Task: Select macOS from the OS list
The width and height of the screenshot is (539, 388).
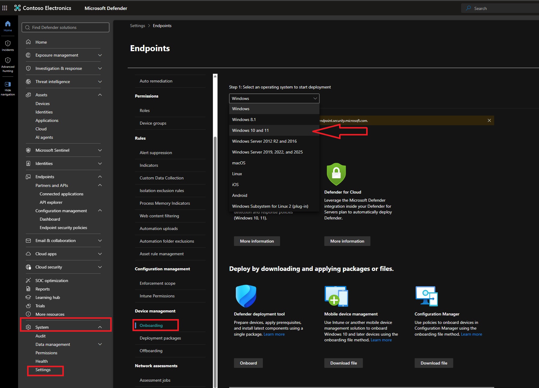Action: click(x=274, y=163)
